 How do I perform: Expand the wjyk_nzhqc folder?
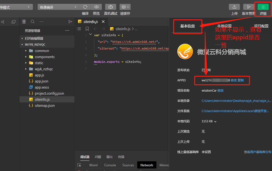click(47, 69)
